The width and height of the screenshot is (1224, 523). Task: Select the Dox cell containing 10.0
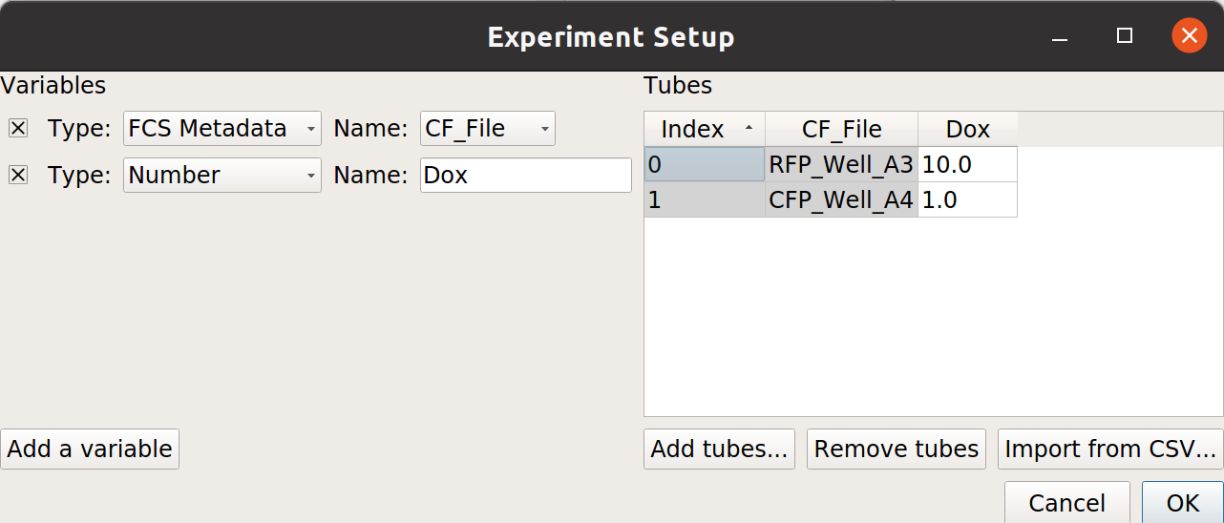tap(968, 164)
